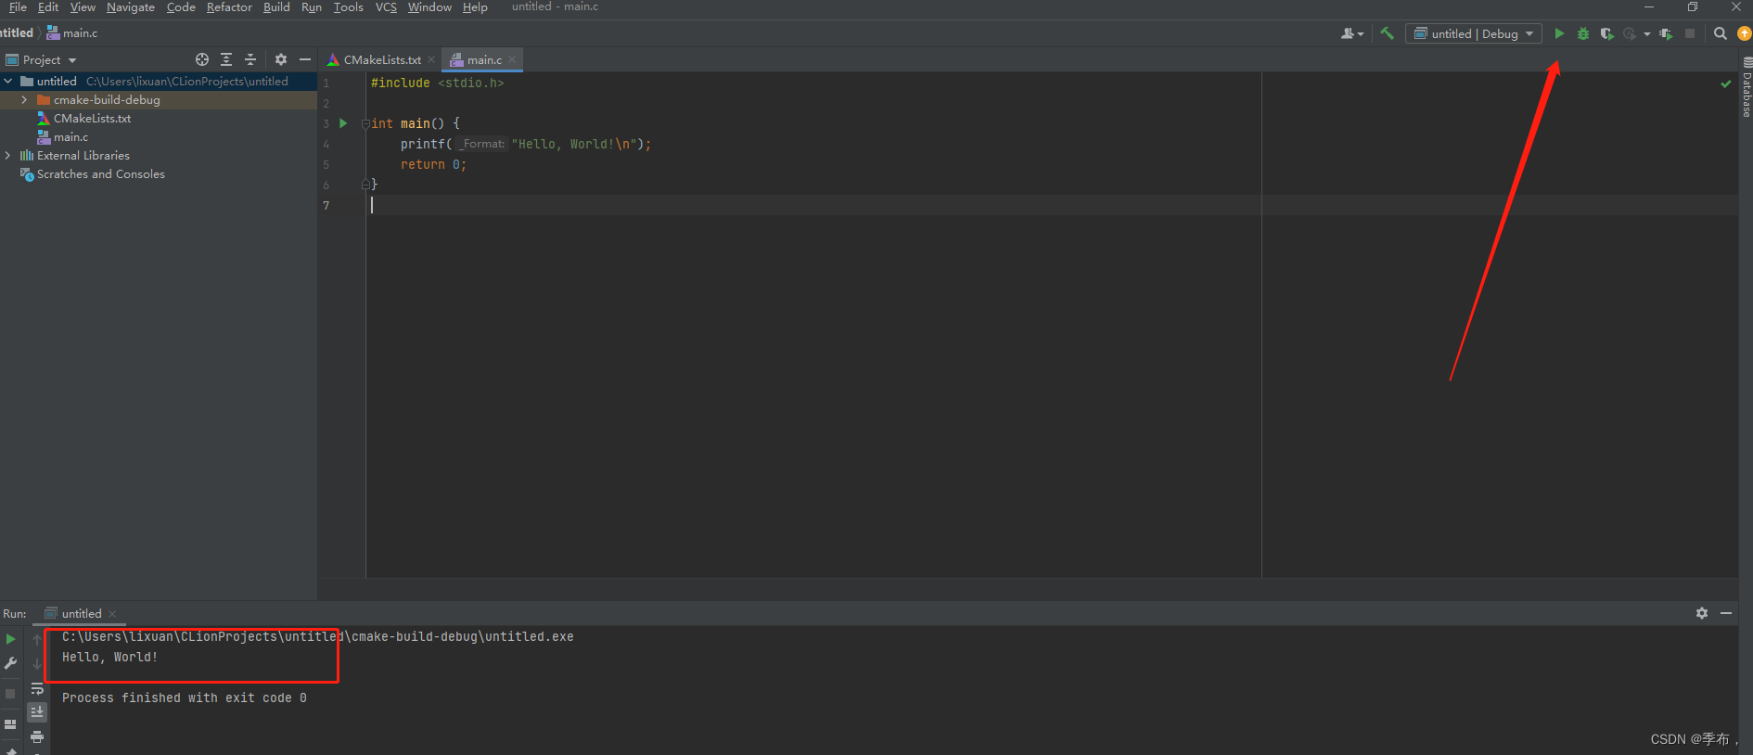1753x755 pixels.
Task: Click the Profile run icon in the toolbar
Action: [x=1630, y=33]
